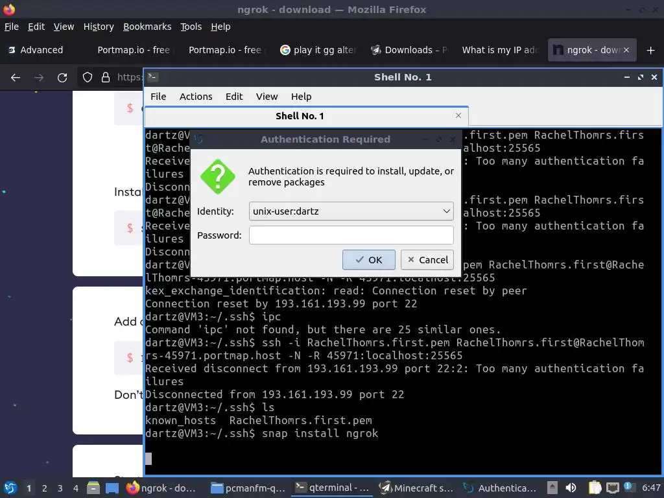
Task: Open Firefox Bookmarks menu
Action: (147, 27)
